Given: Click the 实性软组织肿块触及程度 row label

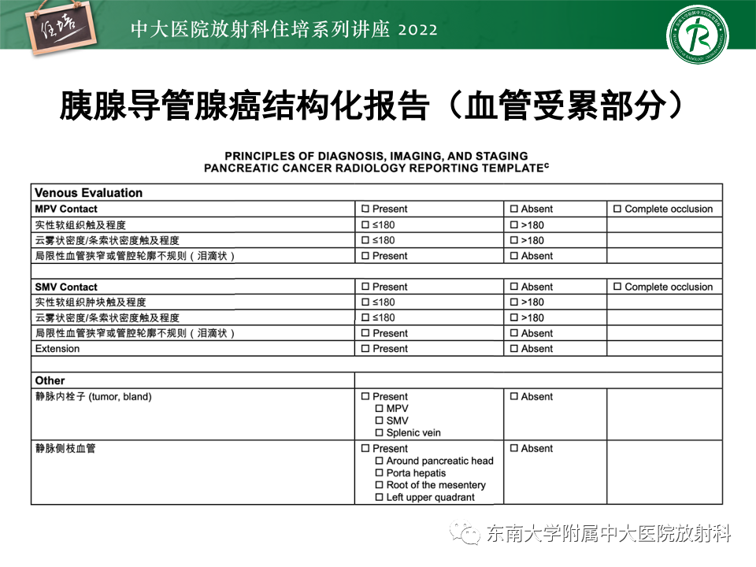Looking at the screenshot, I should point(90,302).
